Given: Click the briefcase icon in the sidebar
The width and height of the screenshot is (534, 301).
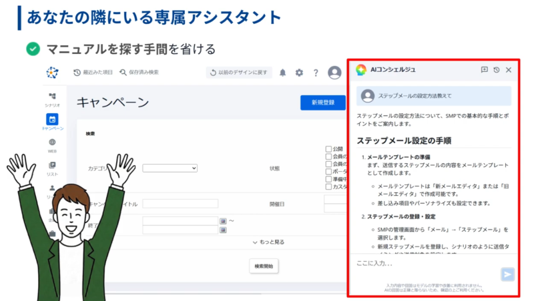Looking at the screenshot, I should [52, 234].
